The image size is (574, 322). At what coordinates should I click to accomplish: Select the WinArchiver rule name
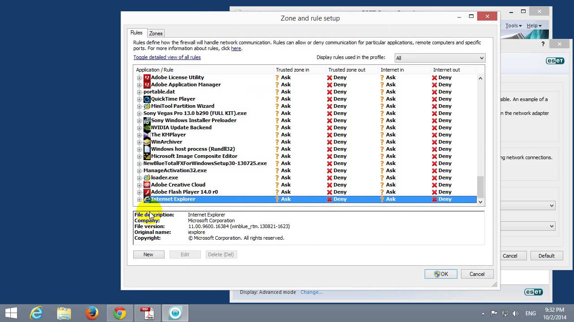click(166, 142)
